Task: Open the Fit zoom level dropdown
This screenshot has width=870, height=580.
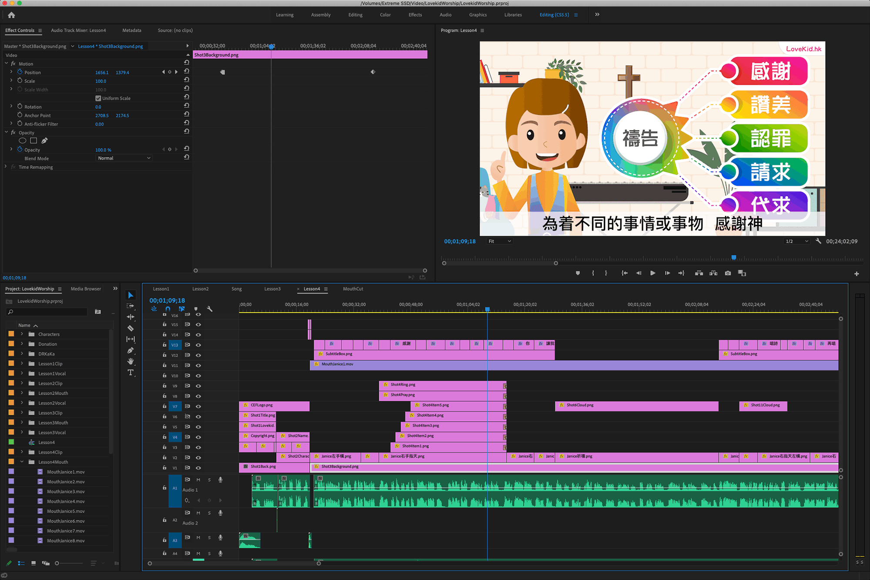Action: coord(499,241)
